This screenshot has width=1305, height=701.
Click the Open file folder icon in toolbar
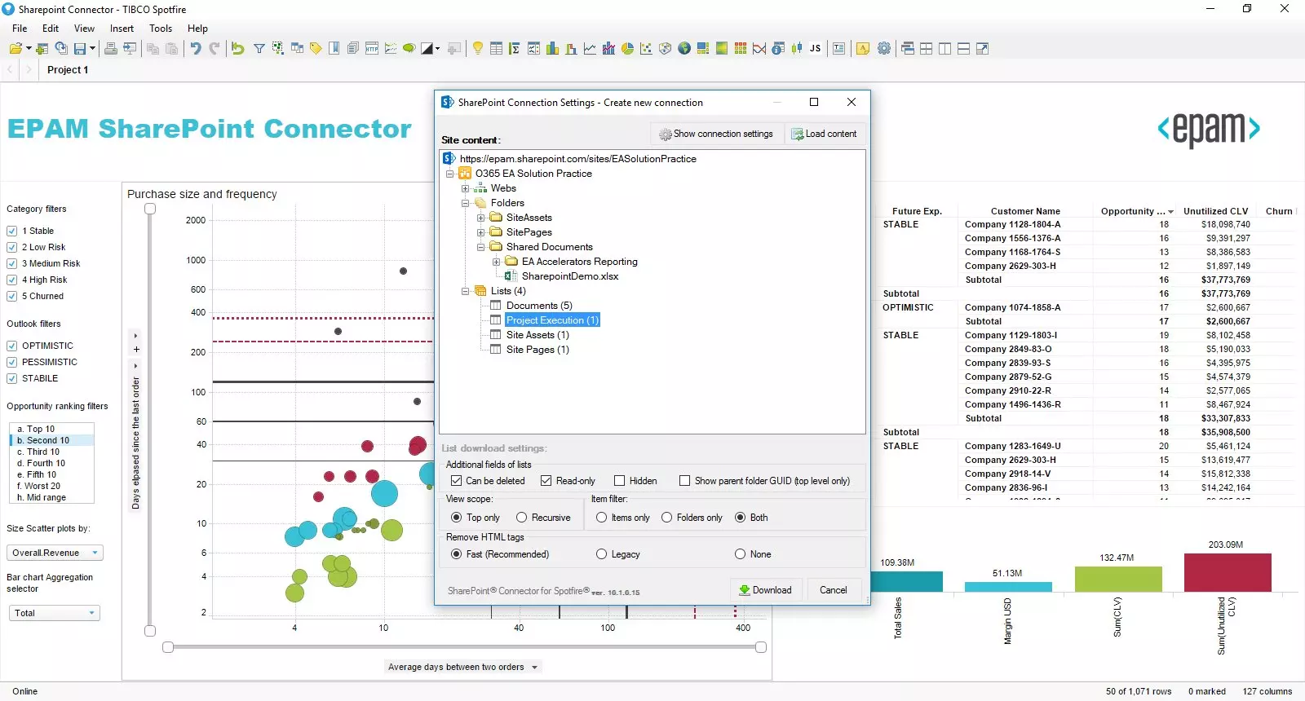tap(15, 48)
